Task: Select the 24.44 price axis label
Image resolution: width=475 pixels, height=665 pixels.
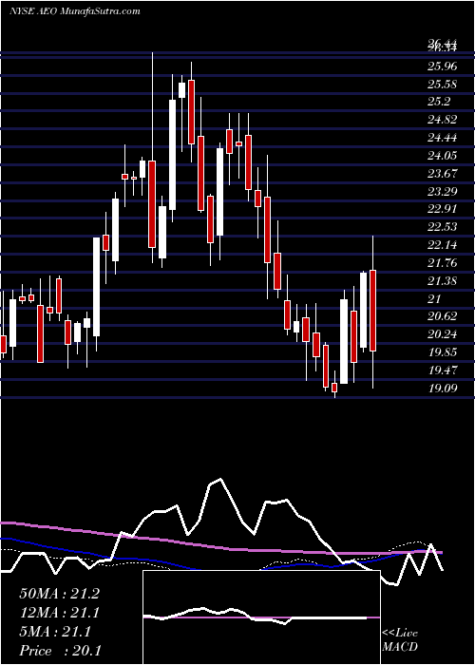Action: 443,138
